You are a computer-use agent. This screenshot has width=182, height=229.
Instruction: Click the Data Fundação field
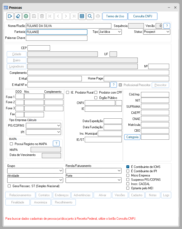tap(113, 127)
